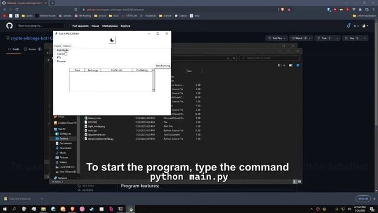This screenshot has width=378, height=213.
Task: Select the Binance radio option
Action: [x=60, y=62]
